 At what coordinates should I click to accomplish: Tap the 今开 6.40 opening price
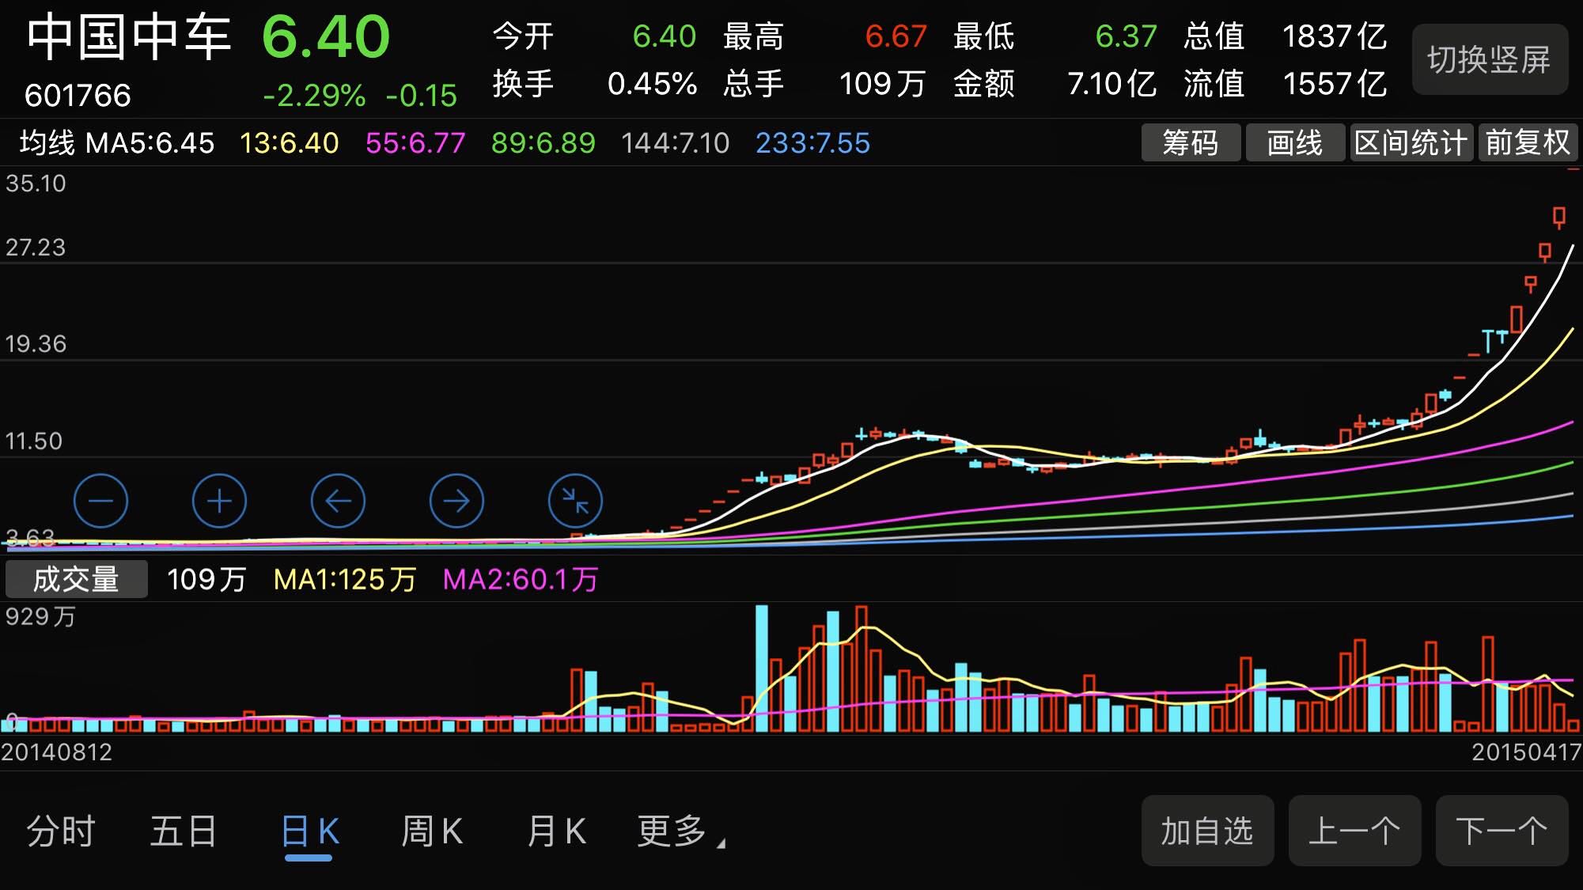pos(595,36)
